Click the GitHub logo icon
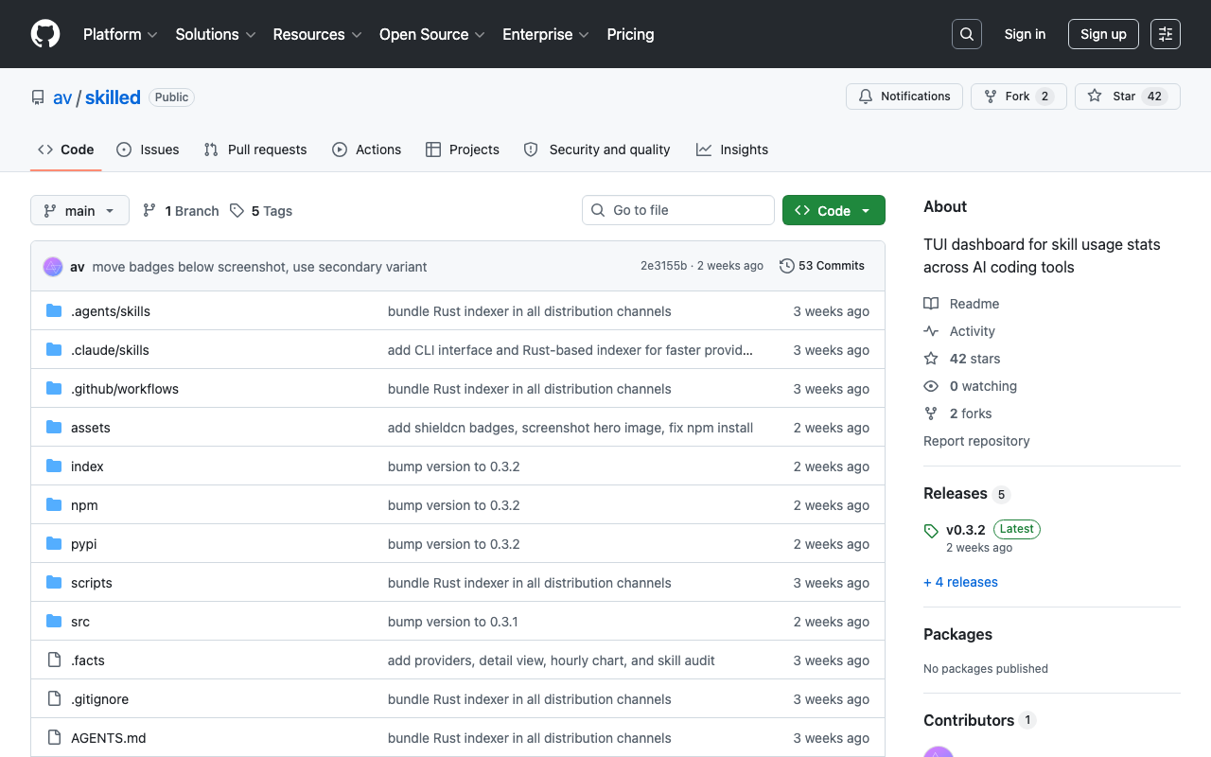The height and width of the screenshot is (757, 1211). [45, 34]
